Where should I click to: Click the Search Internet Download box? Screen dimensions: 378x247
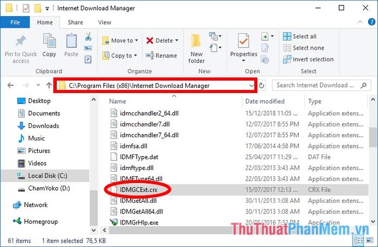click(x=321, y=86)
